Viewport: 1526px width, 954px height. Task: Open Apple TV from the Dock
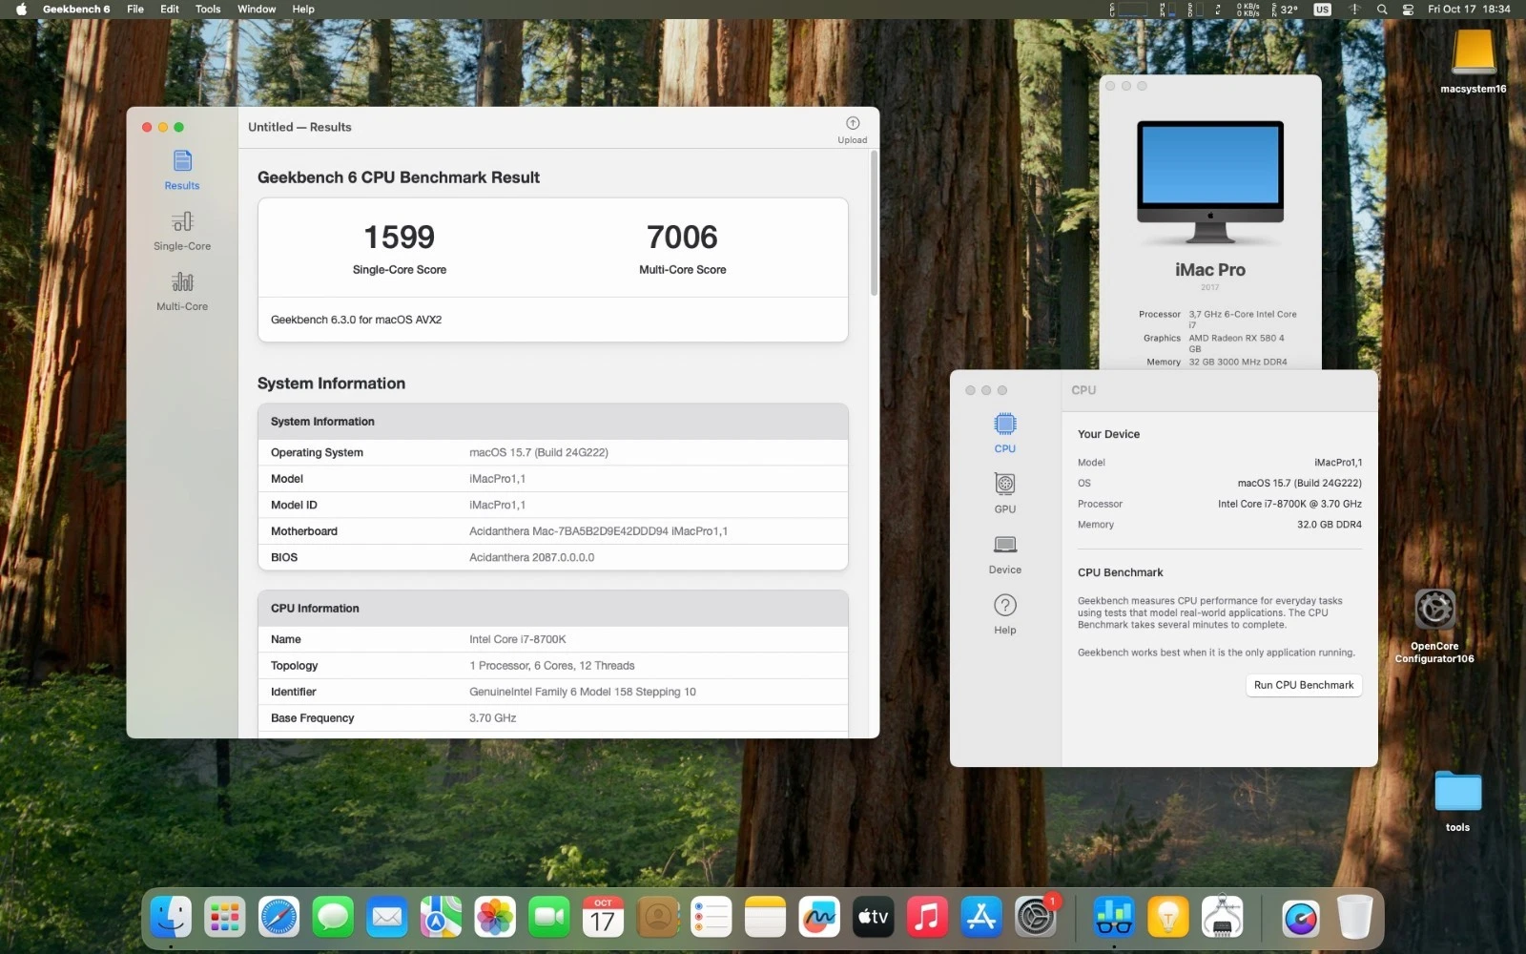click(874, 918)
